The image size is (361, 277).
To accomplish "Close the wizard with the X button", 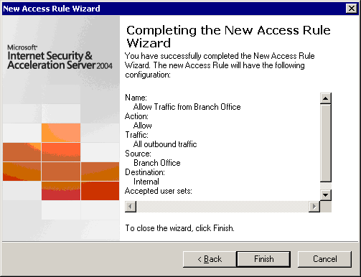I will 351,9.
